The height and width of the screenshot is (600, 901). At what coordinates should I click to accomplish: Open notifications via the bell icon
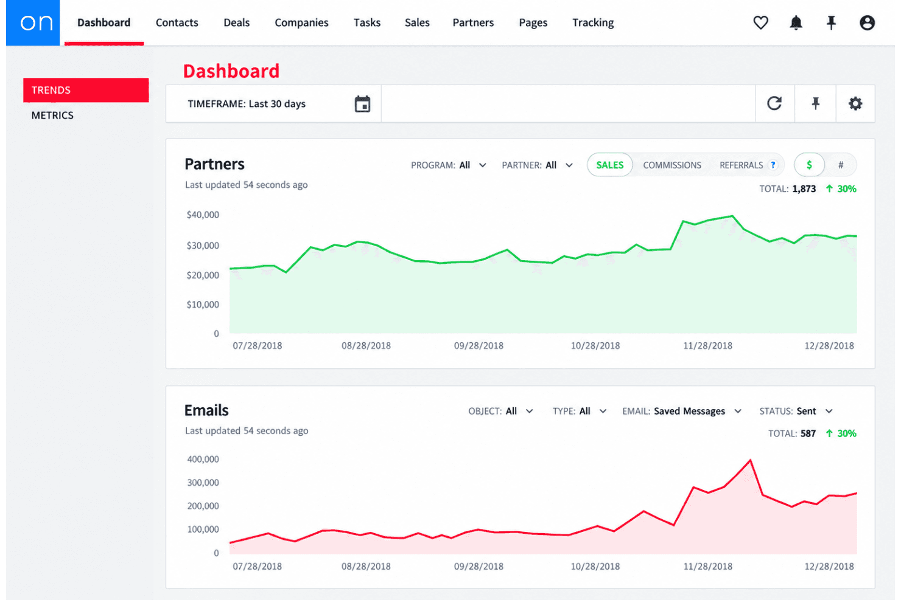(x=796, y=22)
